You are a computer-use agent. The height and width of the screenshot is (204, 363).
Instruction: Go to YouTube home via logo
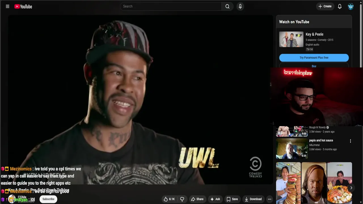23,6
